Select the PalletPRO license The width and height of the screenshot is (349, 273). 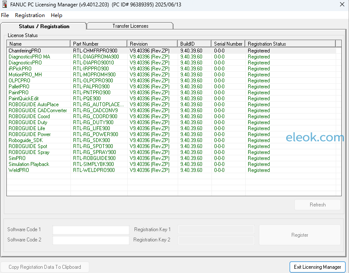[x=171, y=87]
